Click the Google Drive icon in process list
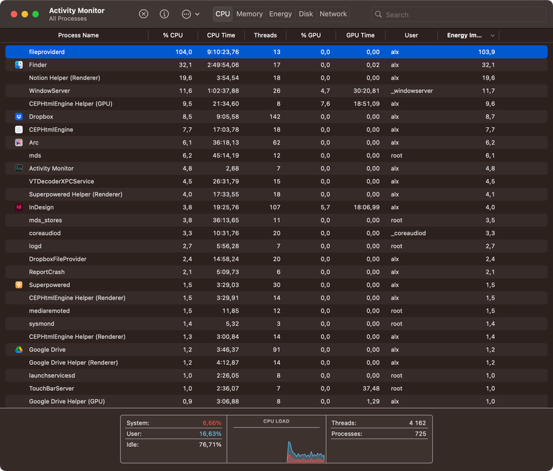This screenshot has height=471, width=553. (19, 350)
